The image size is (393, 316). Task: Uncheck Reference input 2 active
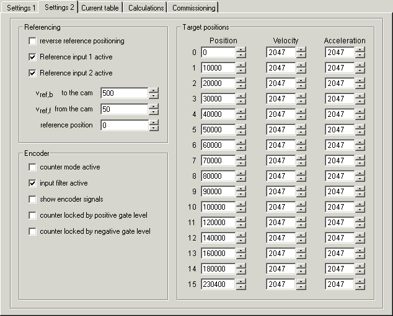click(32, 73)
